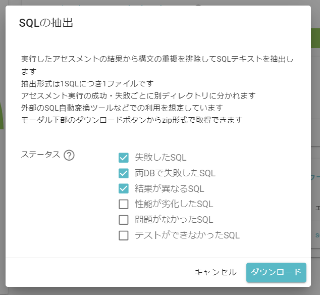Click the 両DBで失敗したSQL label text
Viewport: 320px width, 295px height.
pos(175,173)
